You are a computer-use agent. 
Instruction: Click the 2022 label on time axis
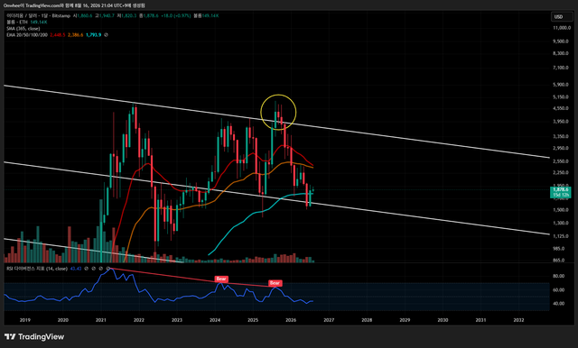coord(139,320)
